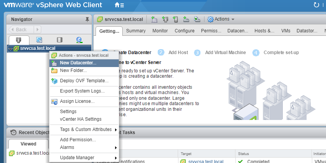Choose Settings in context menu
Image resolution: width=326 pixels, height=163 pixels.
tap(84, 112)
